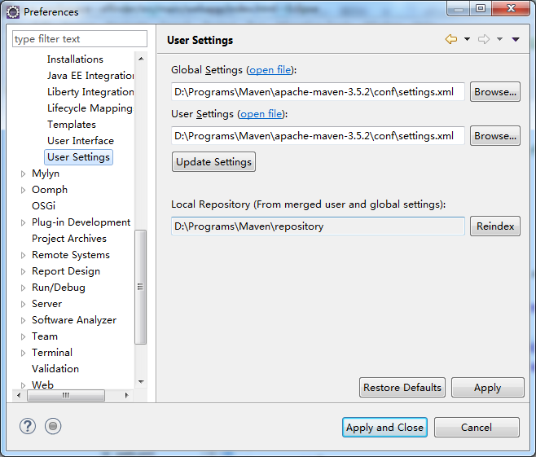Expand the Software Analyzer node
536x457 pixels.
[x=23, y=321]
